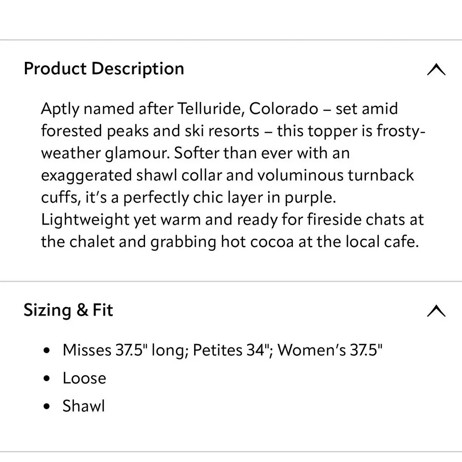Screen dimensions: 462x462
Task: Click the bullet dot beside Loose
Action: [46, 379]
